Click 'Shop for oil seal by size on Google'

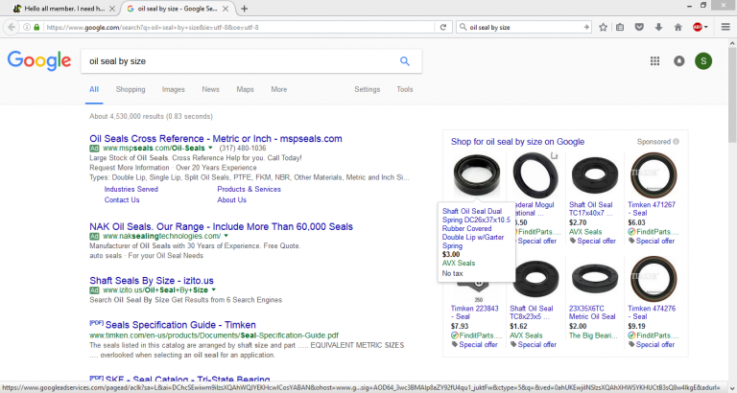click(x=517, y=141)
